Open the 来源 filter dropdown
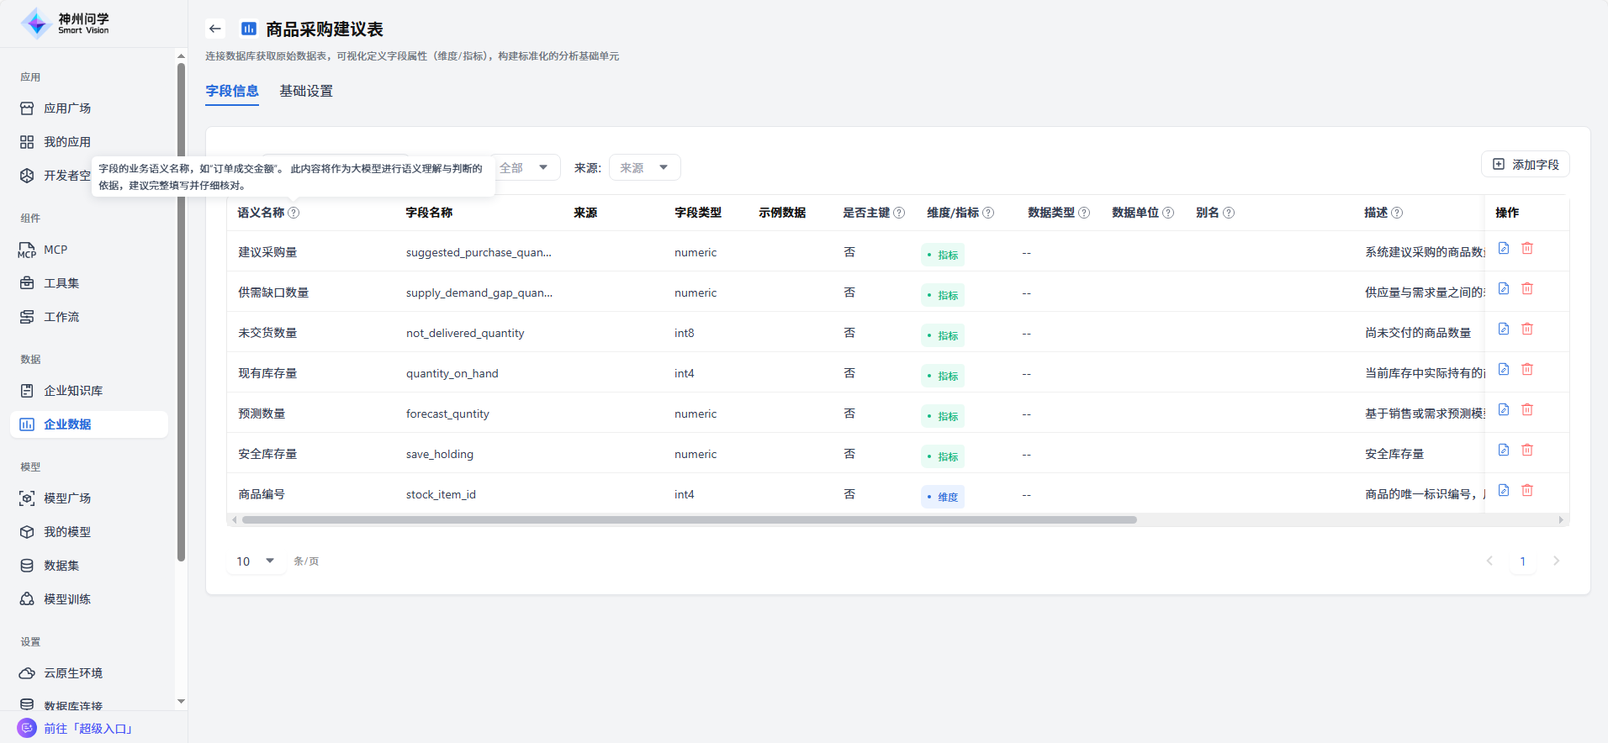The image size is (1608, 743). click(x=644, y=168)
